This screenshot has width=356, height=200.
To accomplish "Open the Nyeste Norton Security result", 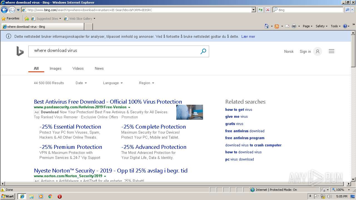I will coord(111,171).
